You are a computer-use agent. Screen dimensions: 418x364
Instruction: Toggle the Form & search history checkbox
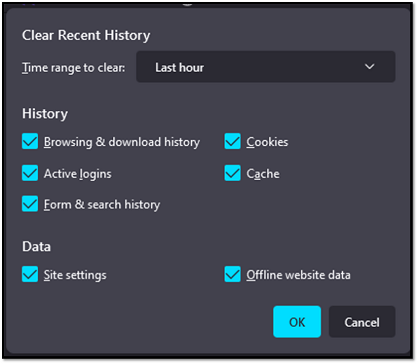tap(30, 205)
